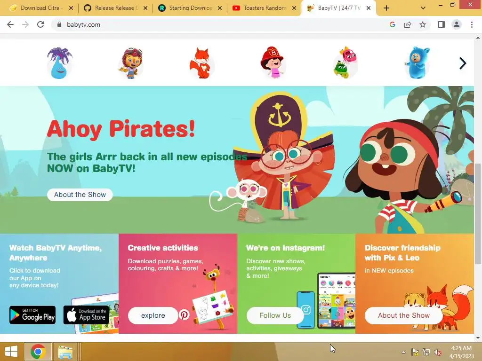The width and height of the screenshot is (482, 361).
Task: Show next characters with right arrow
Action: tap(462, 63)
